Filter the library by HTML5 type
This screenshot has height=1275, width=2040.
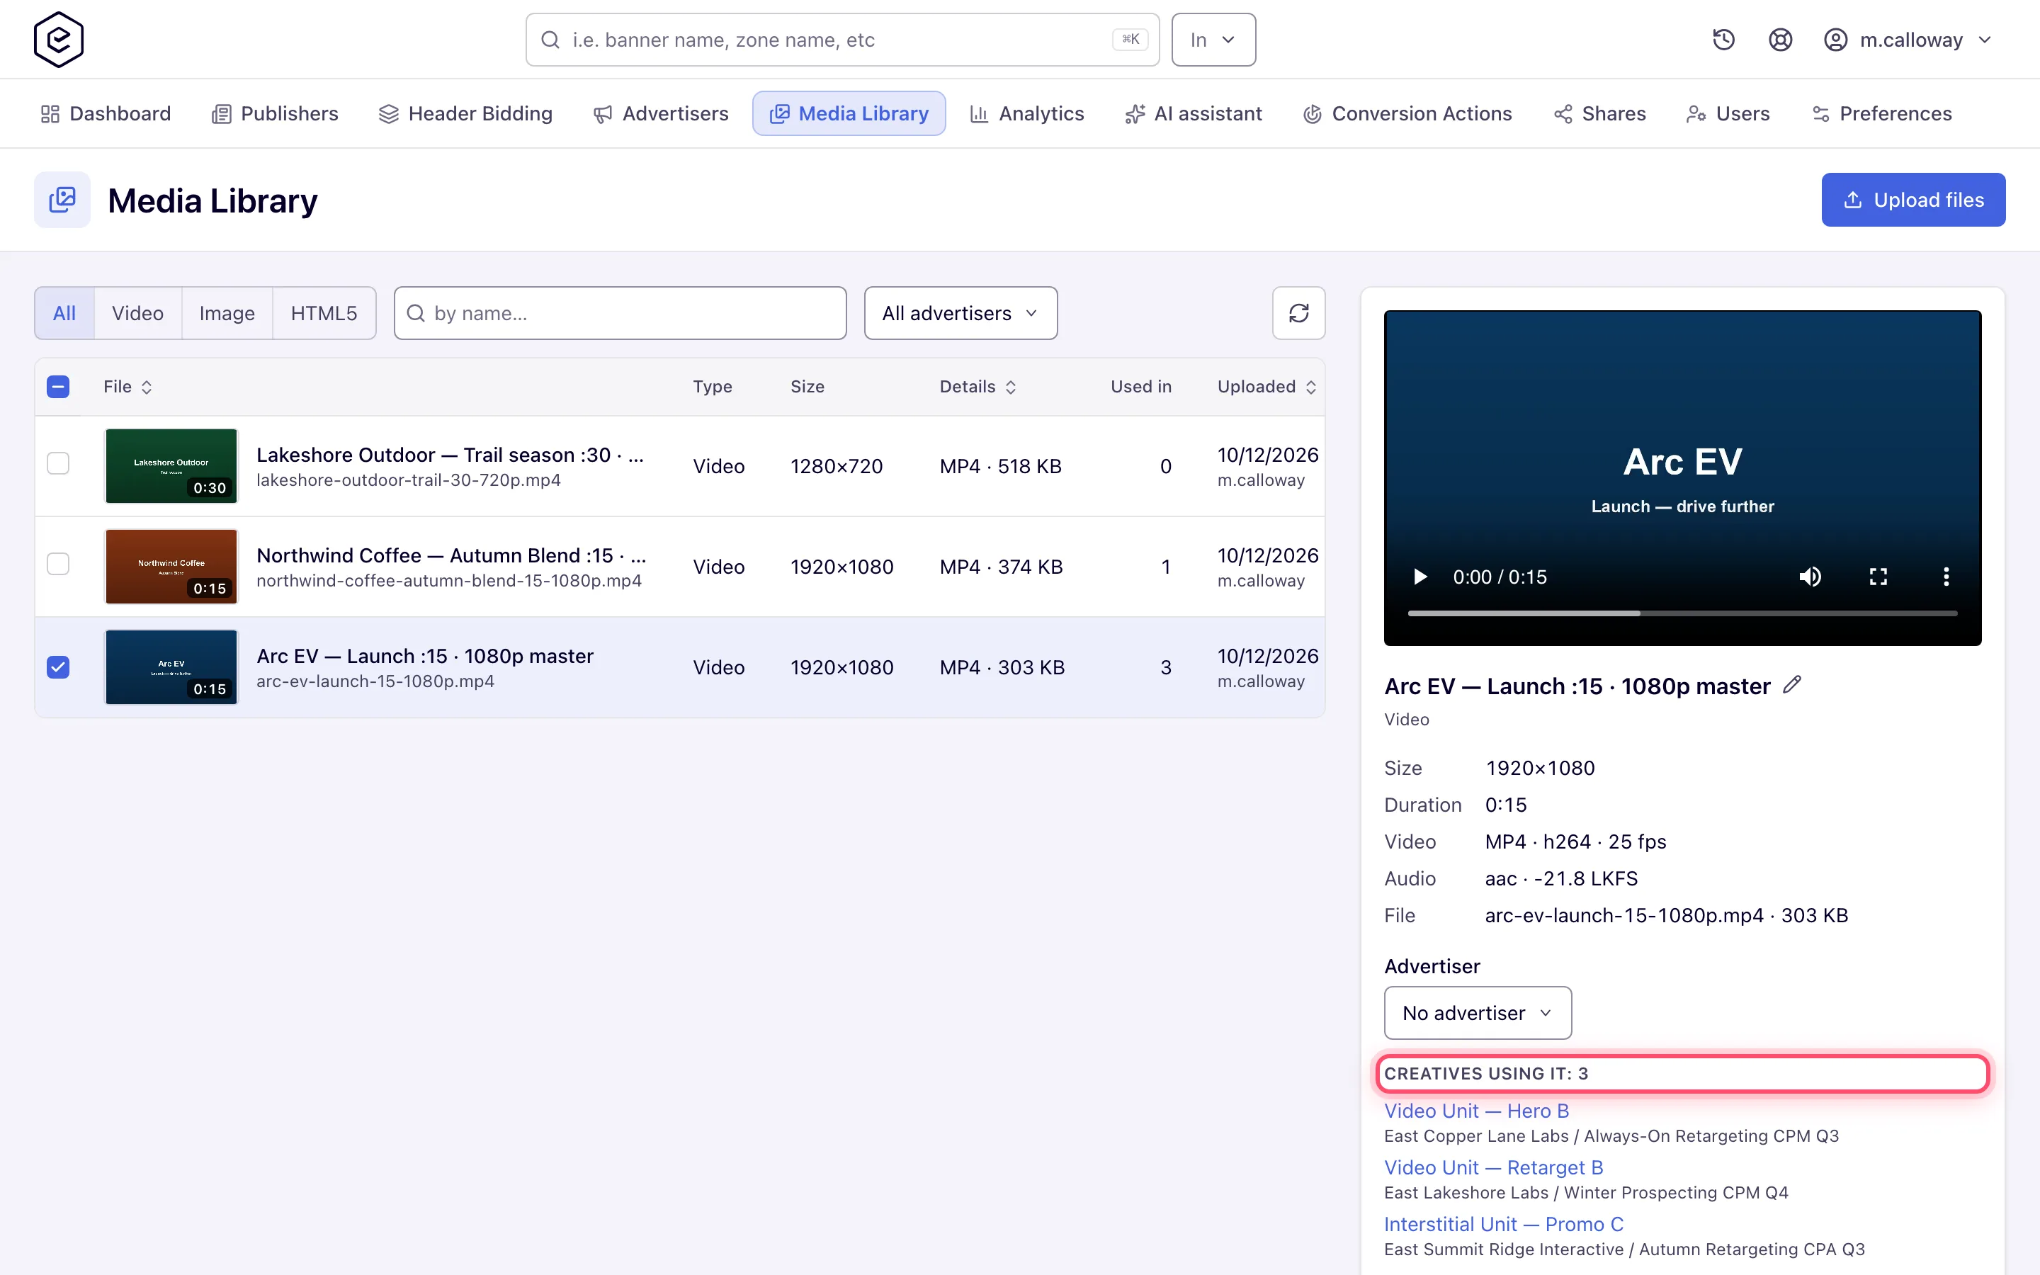(324, 313)
